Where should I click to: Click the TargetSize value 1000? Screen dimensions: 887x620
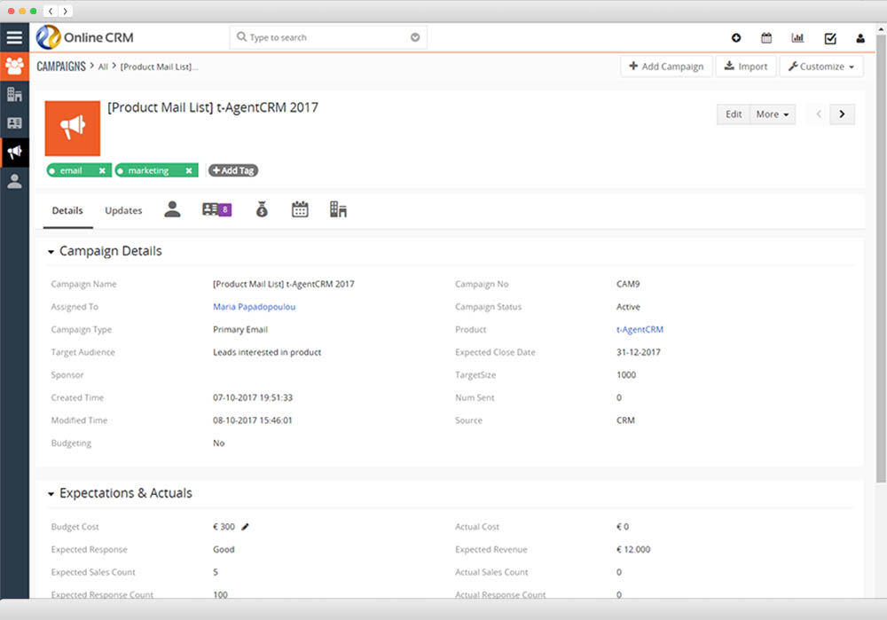pos(626,374)
